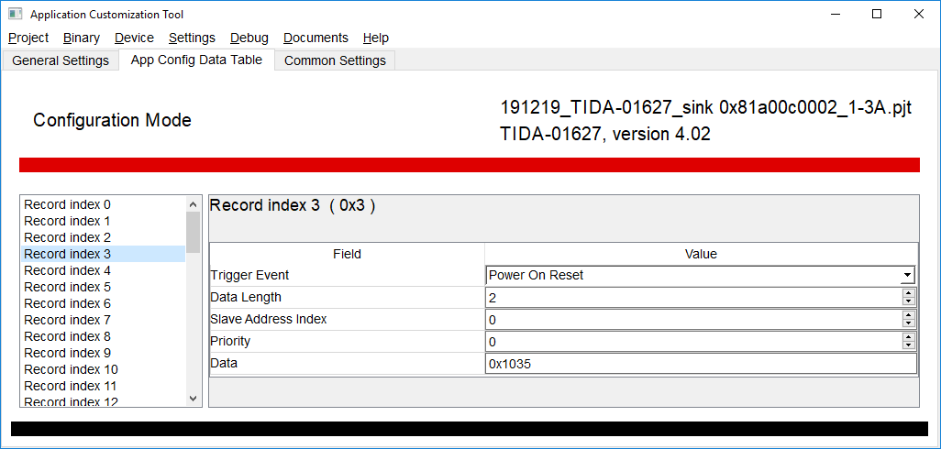Select the App Config Data Table tab
This screenshot has width=941, height=449.
click(196, 60)
